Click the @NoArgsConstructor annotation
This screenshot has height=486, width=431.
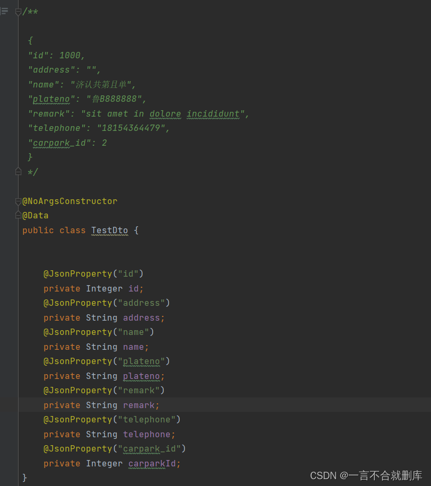click(x=70, y=201)
